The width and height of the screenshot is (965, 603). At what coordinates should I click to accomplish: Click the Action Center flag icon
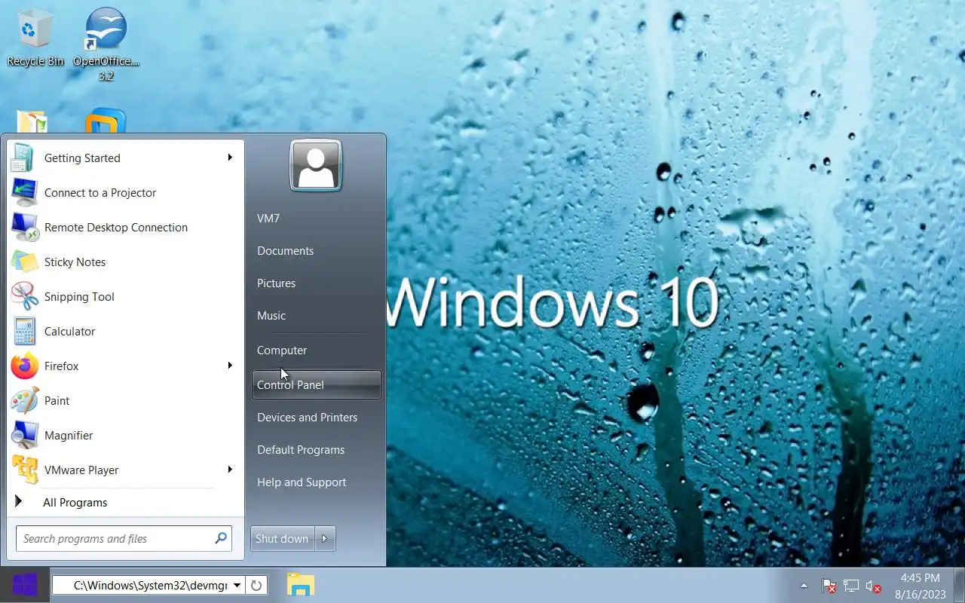click(x=829, y=586)
